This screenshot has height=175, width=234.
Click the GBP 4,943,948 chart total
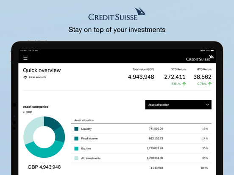tap(44, 167)
